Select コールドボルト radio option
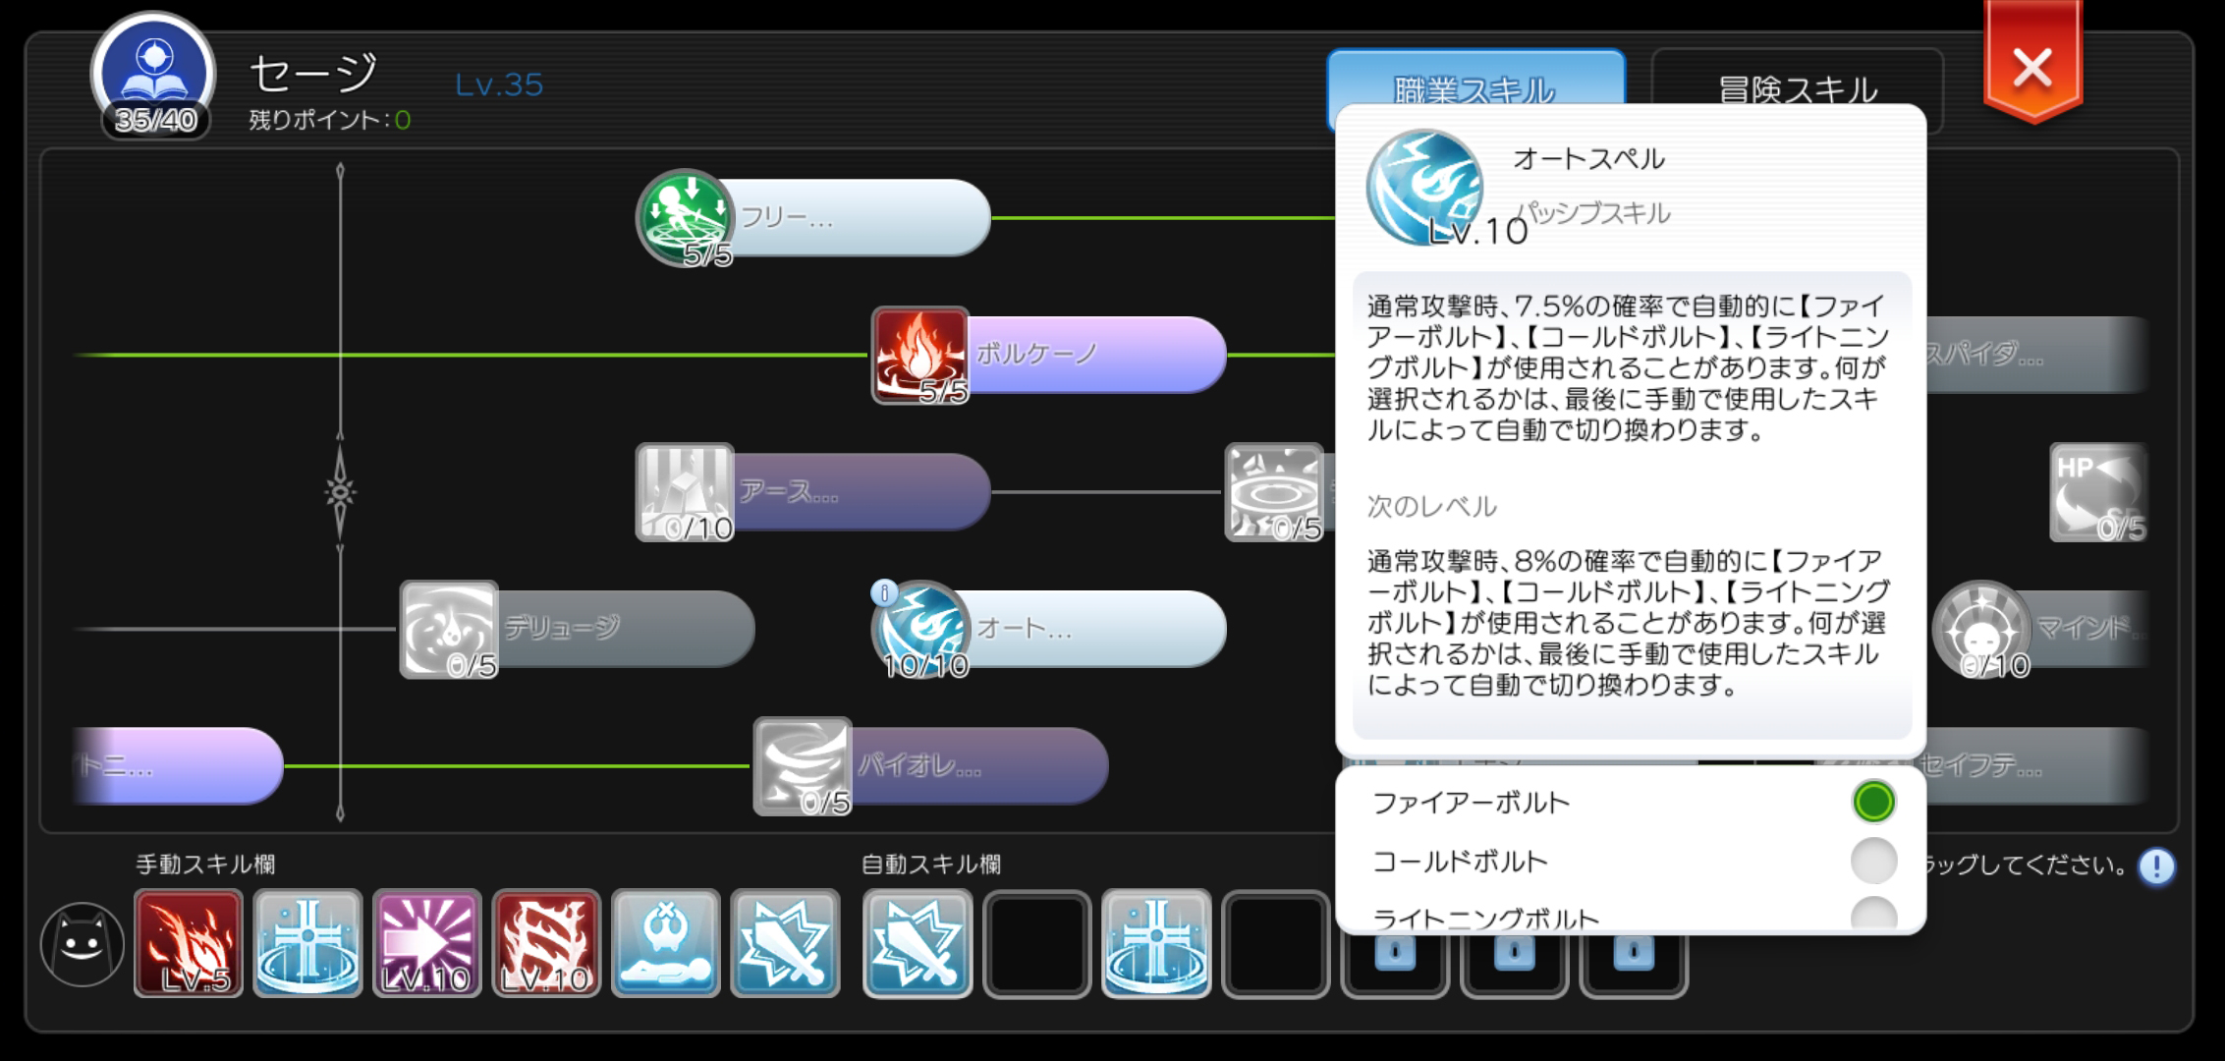The height and width of the screenshot is (1061, 2225). (1873, 861)
